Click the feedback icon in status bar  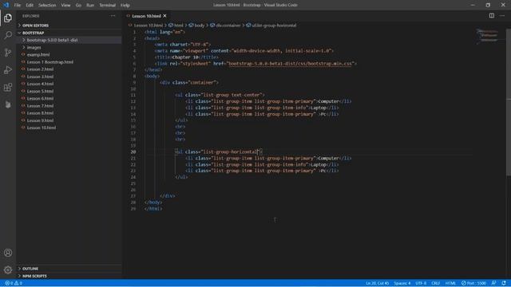coord(493,283)
